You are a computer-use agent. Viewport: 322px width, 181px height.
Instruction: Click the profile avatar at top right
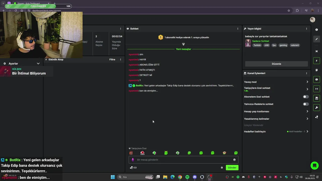[x=312, y=20]
